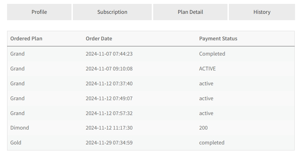Viewport: 300px width, 154px height.
Task: Click the Completed status in first row
Action: coord(212,54)
